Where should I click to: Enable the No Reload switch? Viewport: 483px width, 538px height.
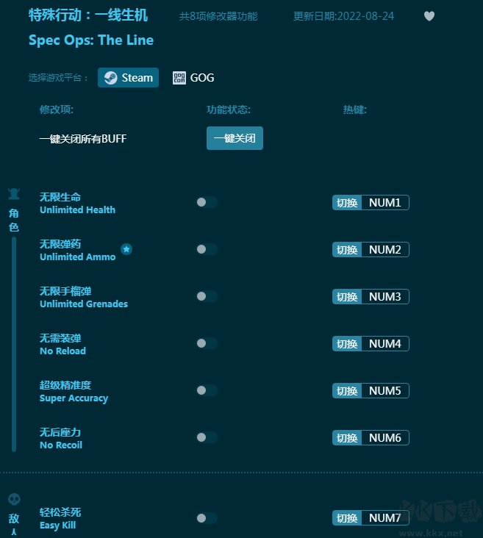(x=207, y=344)
